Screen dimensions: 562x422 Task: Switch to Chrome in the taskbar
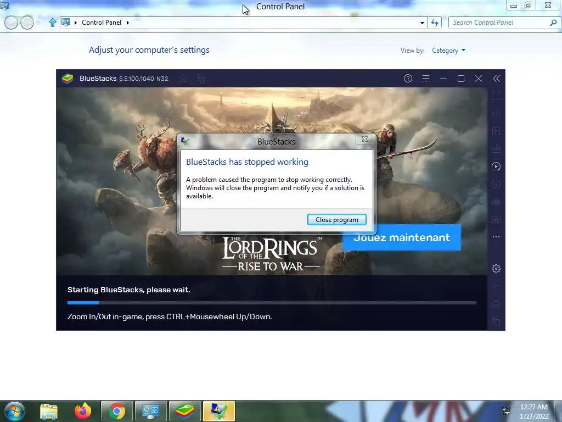[x=117, y=411]
